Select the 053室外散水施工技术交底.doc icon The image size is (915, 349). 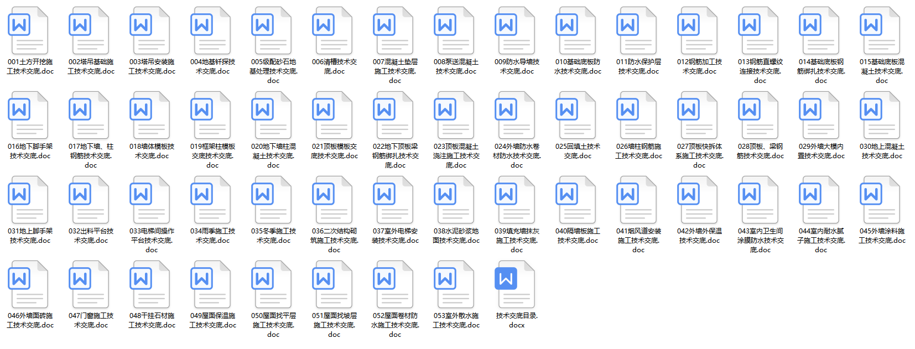[454, 284]
